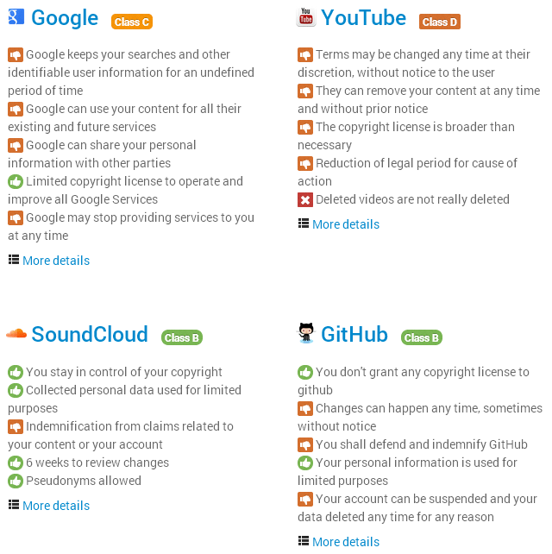Open the Google heading link
The width and height of the screenshot is (552, 554).
(65, 18)
